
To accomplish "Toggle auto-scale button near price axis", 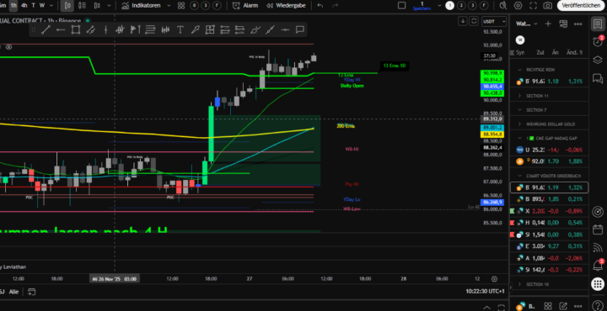I will (x=474, y=21).
